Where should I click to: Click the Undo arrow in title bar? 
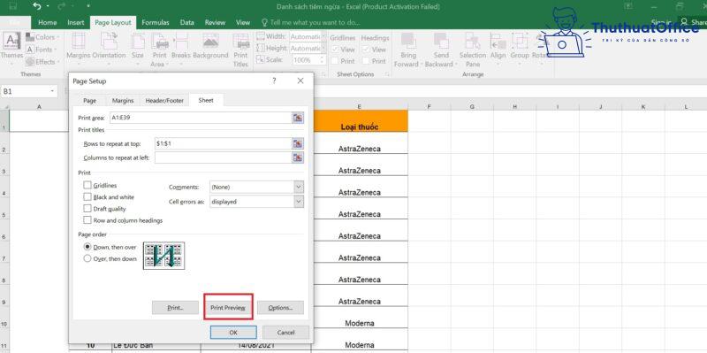click(37, 6)
